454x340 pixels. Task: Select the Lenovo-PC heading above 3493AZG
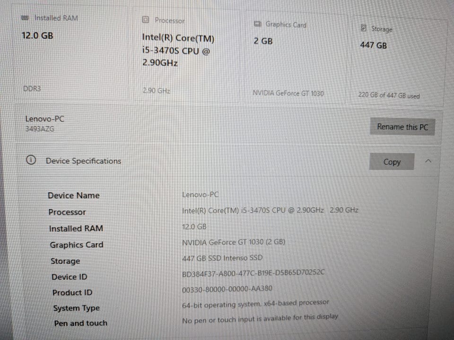[x=44, y=119]
